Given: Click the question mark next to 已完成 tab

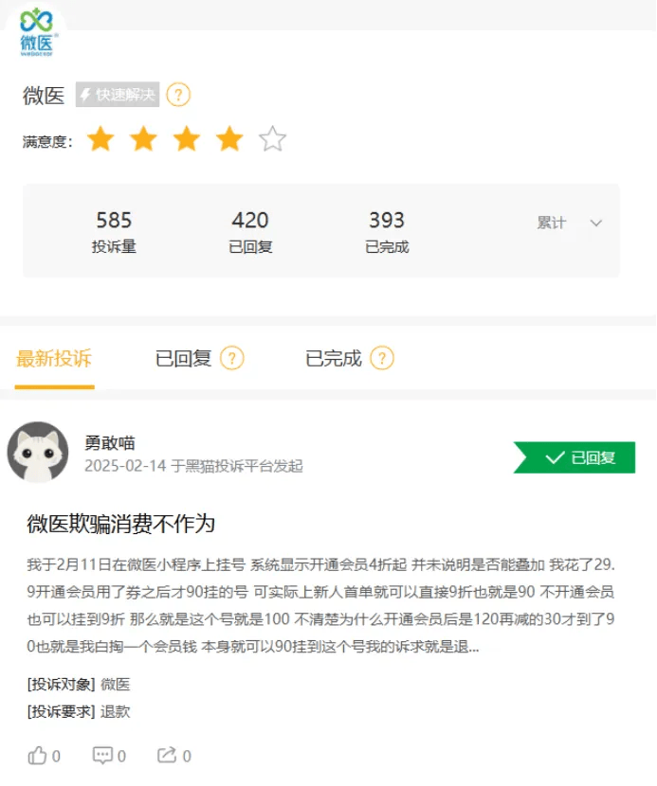Looking at the screenshot, I should (382, 358).
